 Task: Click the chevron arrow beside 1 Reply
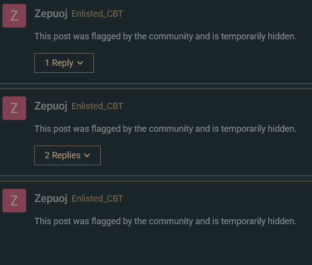[81, 63]
